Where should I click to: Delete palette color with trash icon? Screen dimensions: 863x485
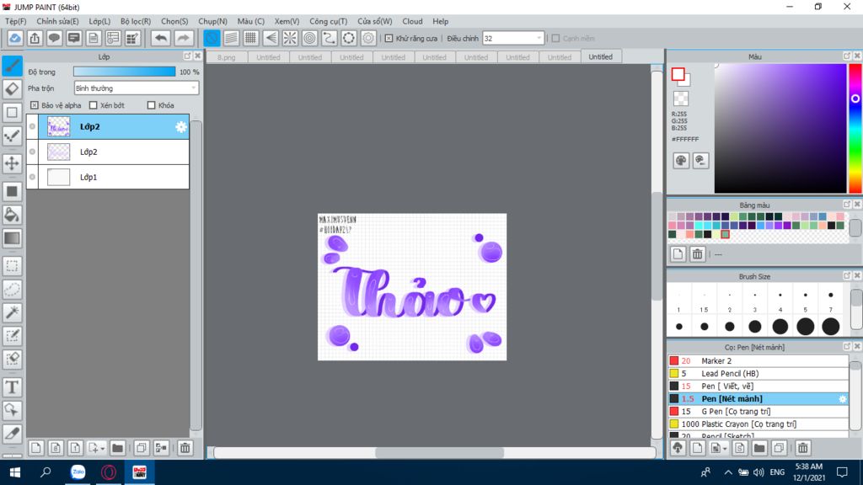click(697, 254)
